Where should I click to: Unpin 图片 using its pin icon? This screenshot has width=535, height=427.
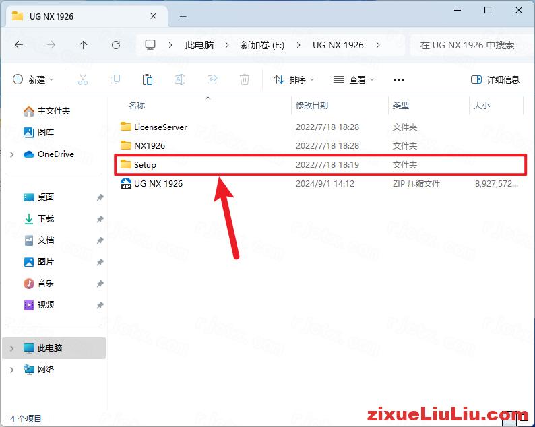[100, 262]
